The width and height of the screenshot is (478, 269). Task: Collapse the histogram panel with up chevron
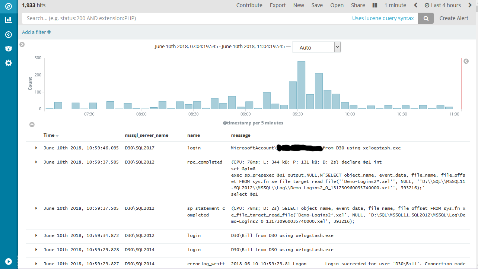[x=32, y=124]
